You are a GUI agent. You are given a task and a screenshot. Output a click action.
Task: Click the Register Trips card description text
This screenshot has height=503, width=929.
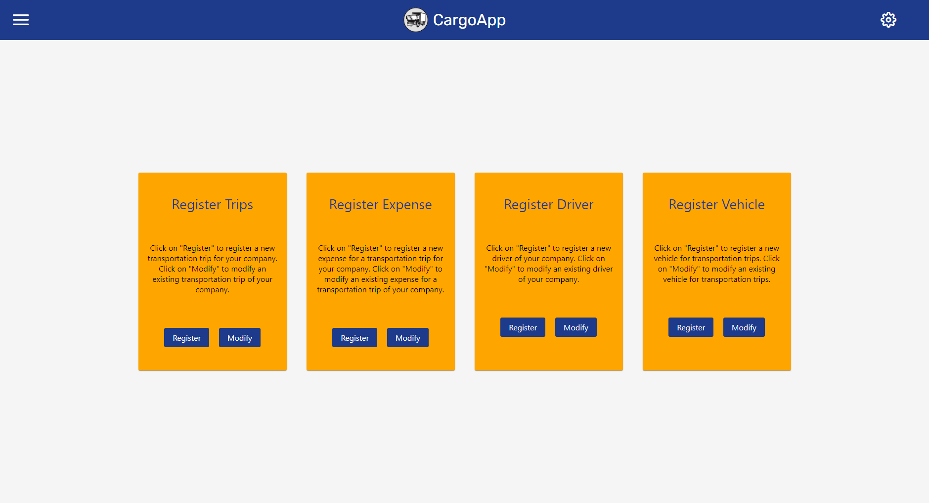[x=213, y=269]
